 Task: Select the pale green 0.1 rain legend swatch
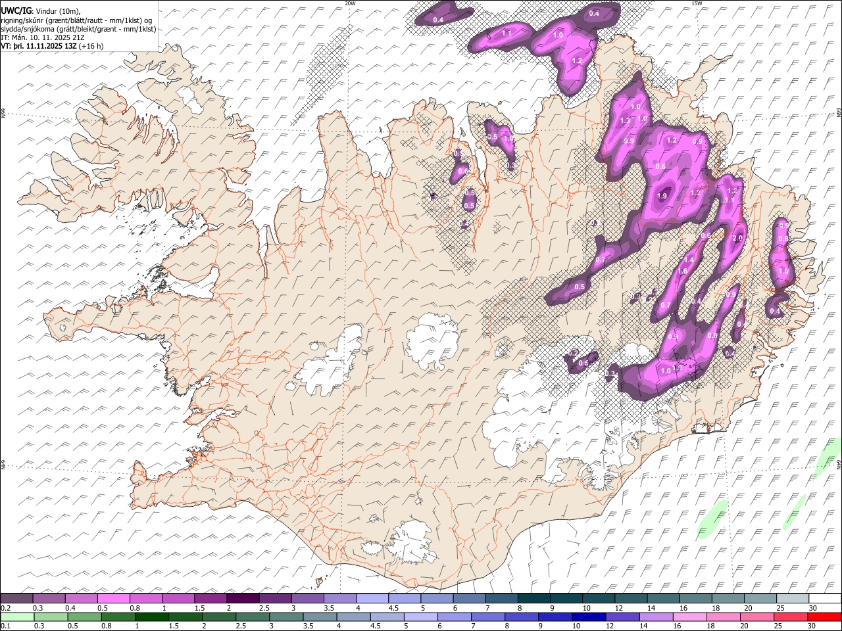click(x=17, y=617)
